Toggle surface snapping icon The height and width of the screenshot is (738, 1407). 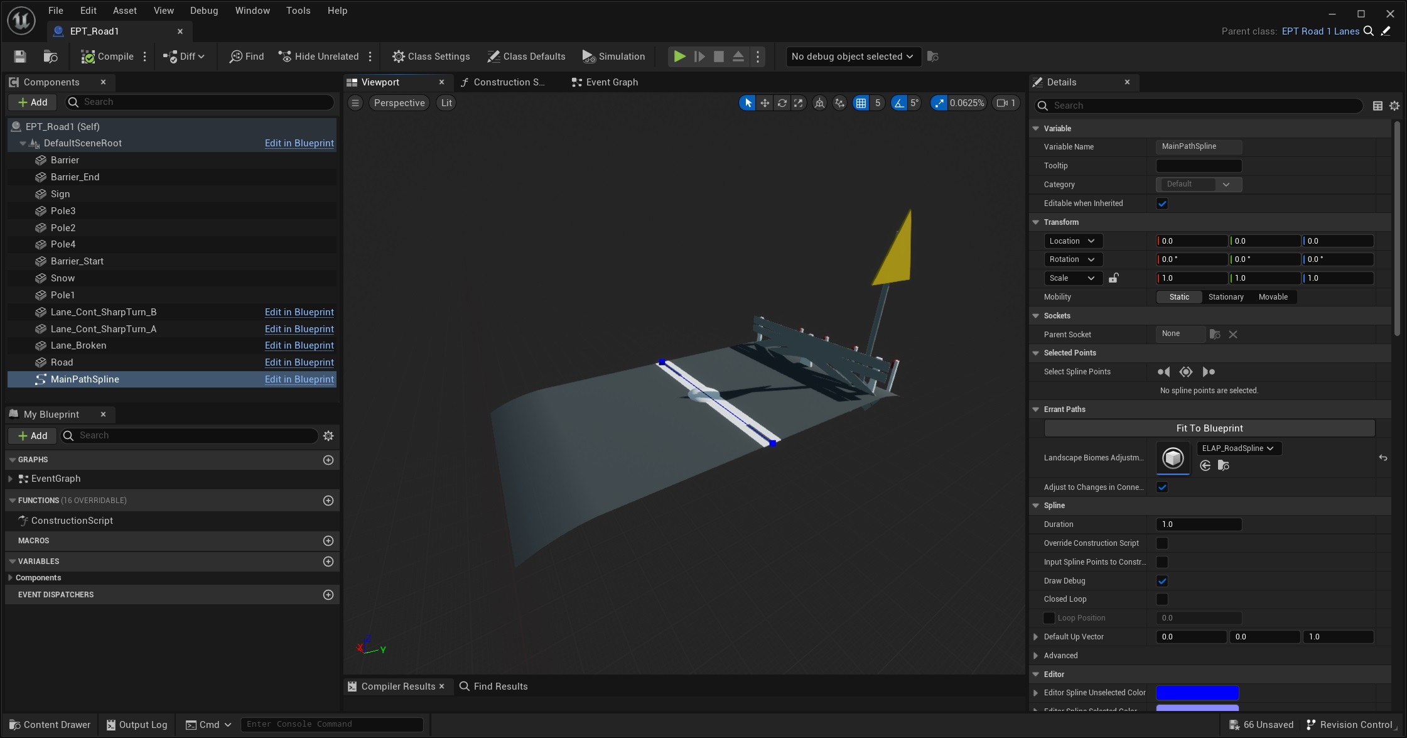(840, 103)
